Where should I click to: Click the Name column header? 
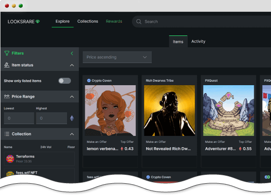coord(8,147)
